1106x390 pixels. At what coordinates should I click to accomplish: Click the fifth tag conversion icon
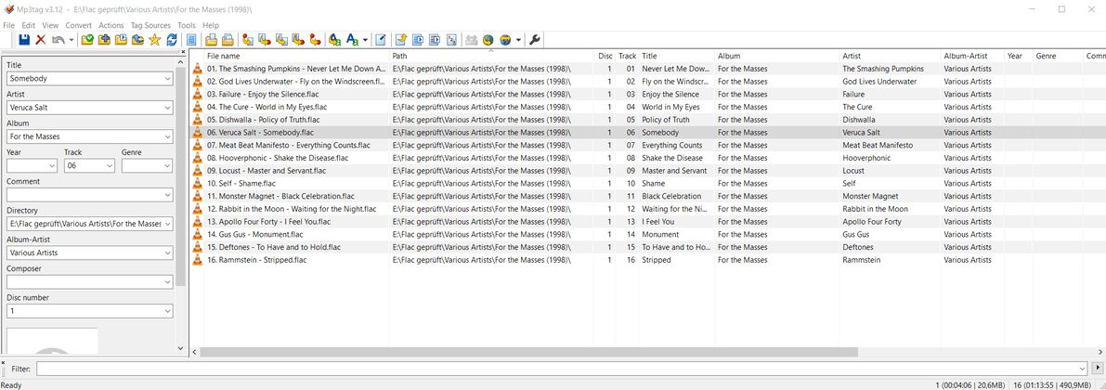[x=316, y=40]
